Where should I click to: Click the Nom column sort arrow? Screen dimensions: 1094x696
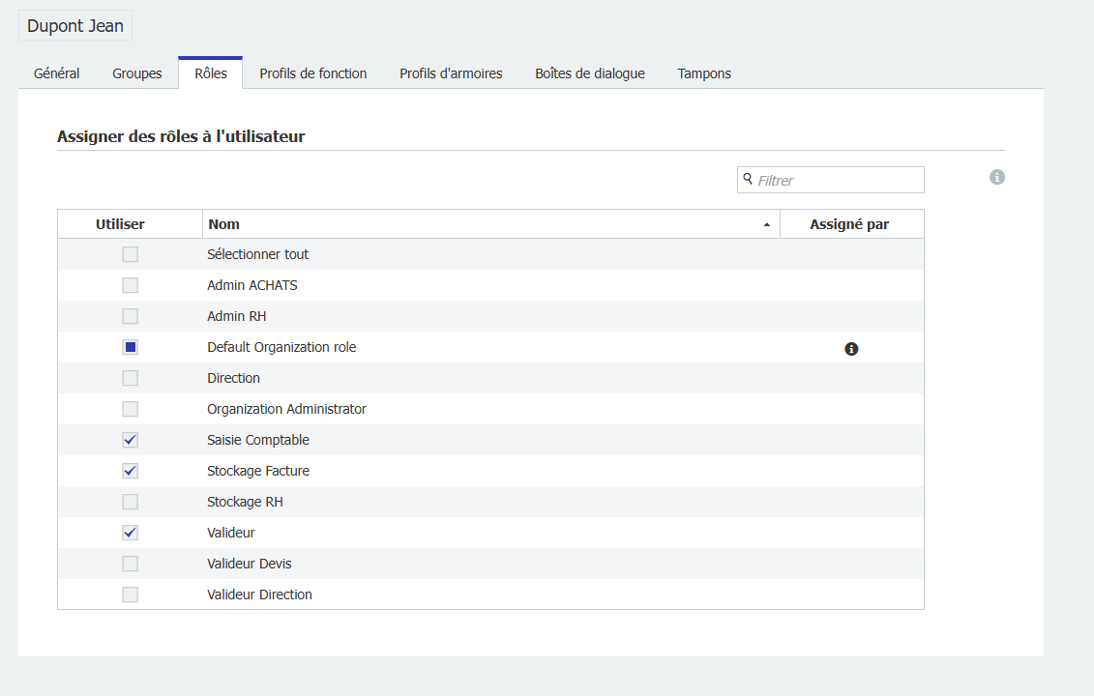(767, 224)
